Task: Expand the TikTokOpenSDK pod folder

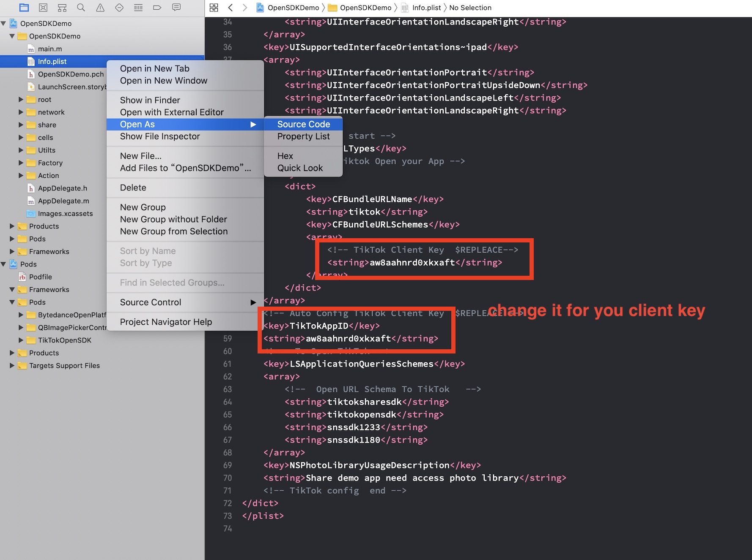Action: [21, 340]
